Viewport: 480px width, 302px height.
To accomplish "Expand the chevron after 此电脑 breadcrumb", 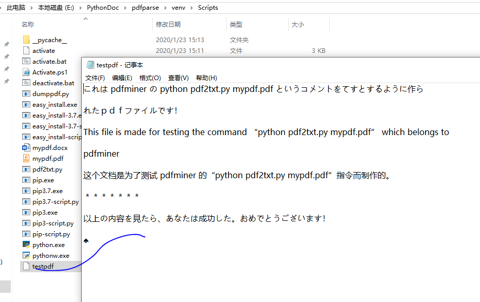I will [x=31, y=8].
